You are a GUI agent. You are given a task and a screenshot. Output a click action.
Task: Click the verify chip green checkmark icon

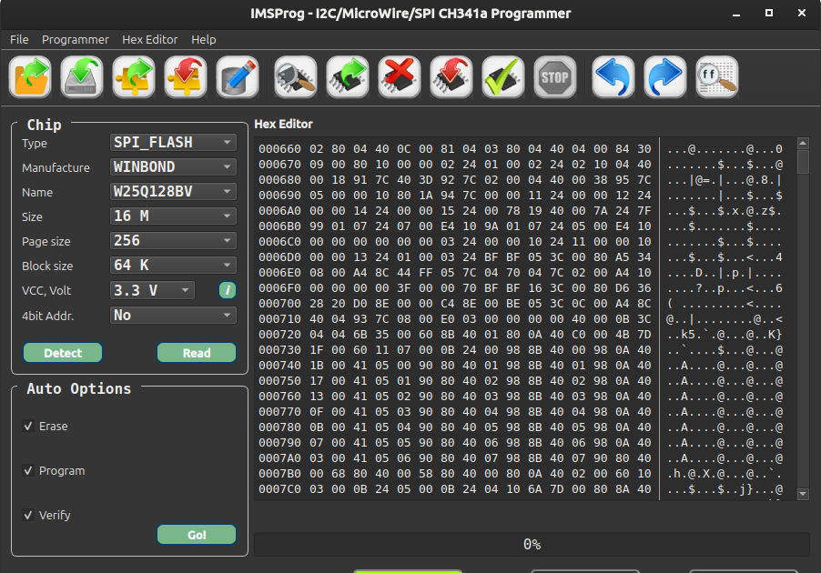point(502,77)
